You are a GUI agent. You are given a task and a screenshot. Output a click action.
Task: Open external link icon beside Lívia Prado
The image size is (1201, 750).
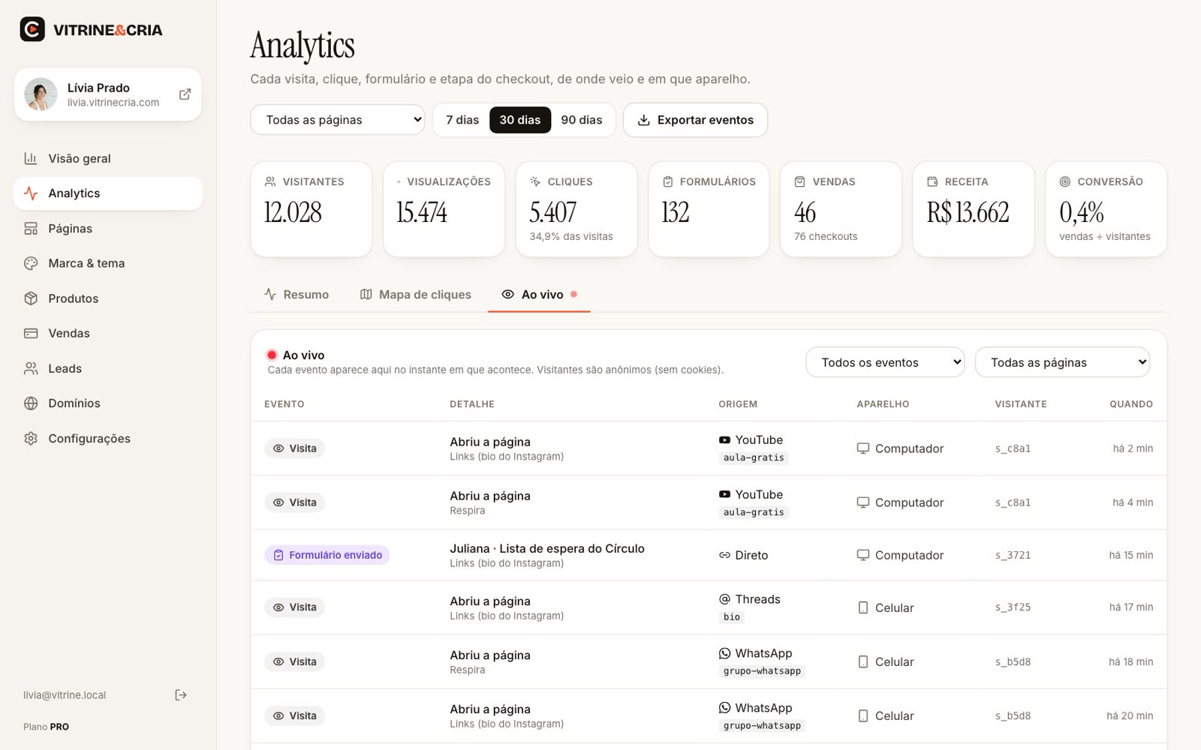[x=185, y=94]
